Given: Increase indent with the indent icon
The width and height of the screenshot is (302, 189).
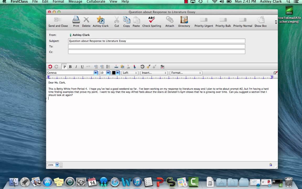Looking at the screenshot, I should (x=96, y=66).
